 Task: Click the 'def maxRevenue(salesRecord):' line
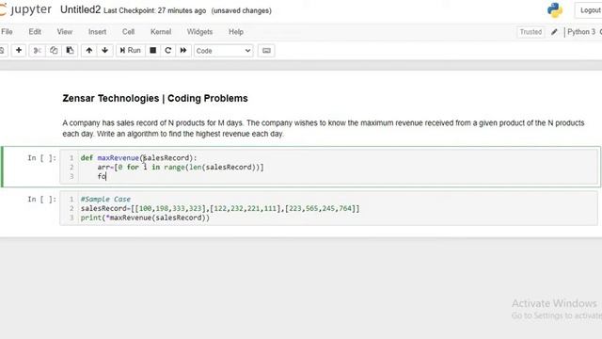pos(138,158)
